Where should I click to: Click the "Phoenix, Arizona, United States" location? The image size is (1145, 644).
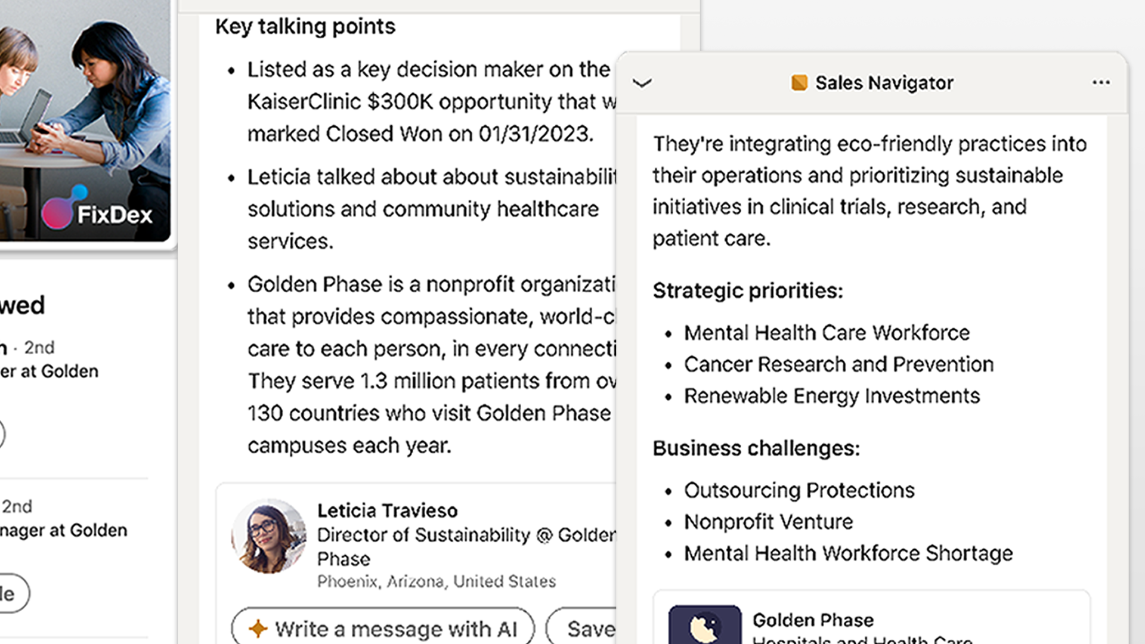(436, 581)
